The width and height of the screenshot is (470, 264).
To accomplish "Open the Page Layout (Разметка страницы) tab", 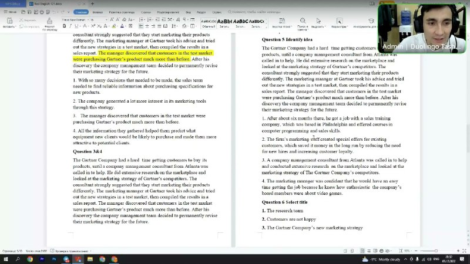I will pos(122,12).
